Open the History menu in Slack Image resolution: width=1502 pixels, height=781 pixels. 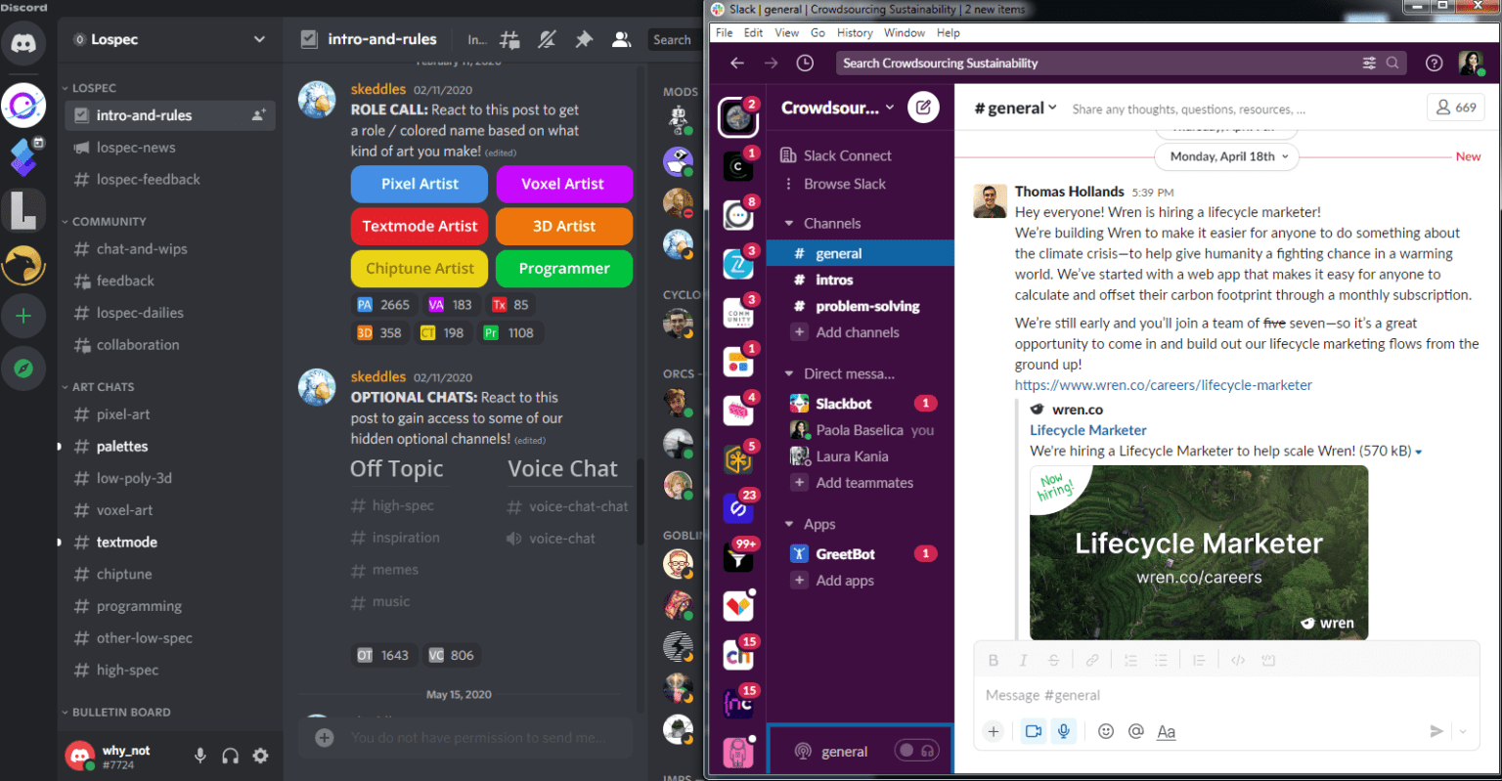click(x=854, y=33)
